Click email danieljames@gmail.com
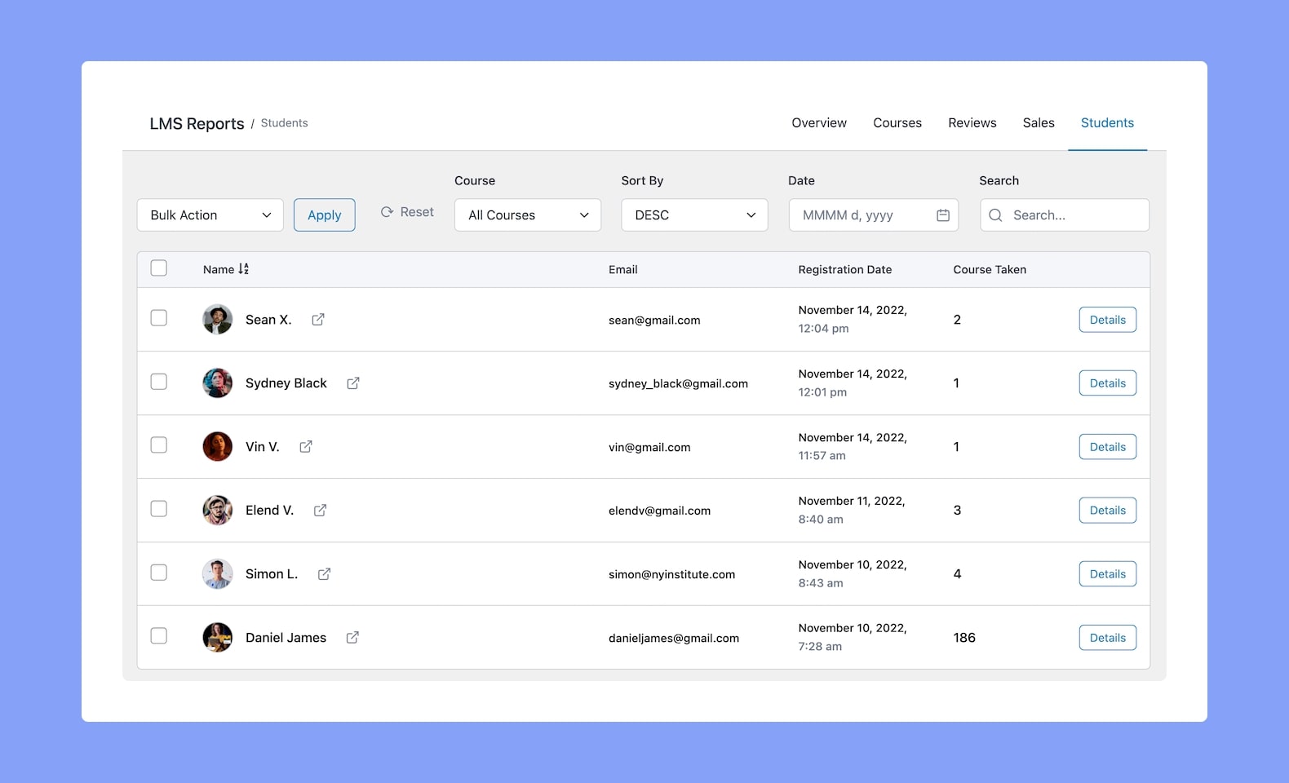 pos(674,639)
